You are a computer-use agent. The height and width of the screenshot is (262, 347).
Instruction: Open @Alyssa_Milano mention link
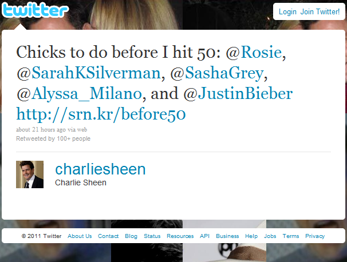79,94
